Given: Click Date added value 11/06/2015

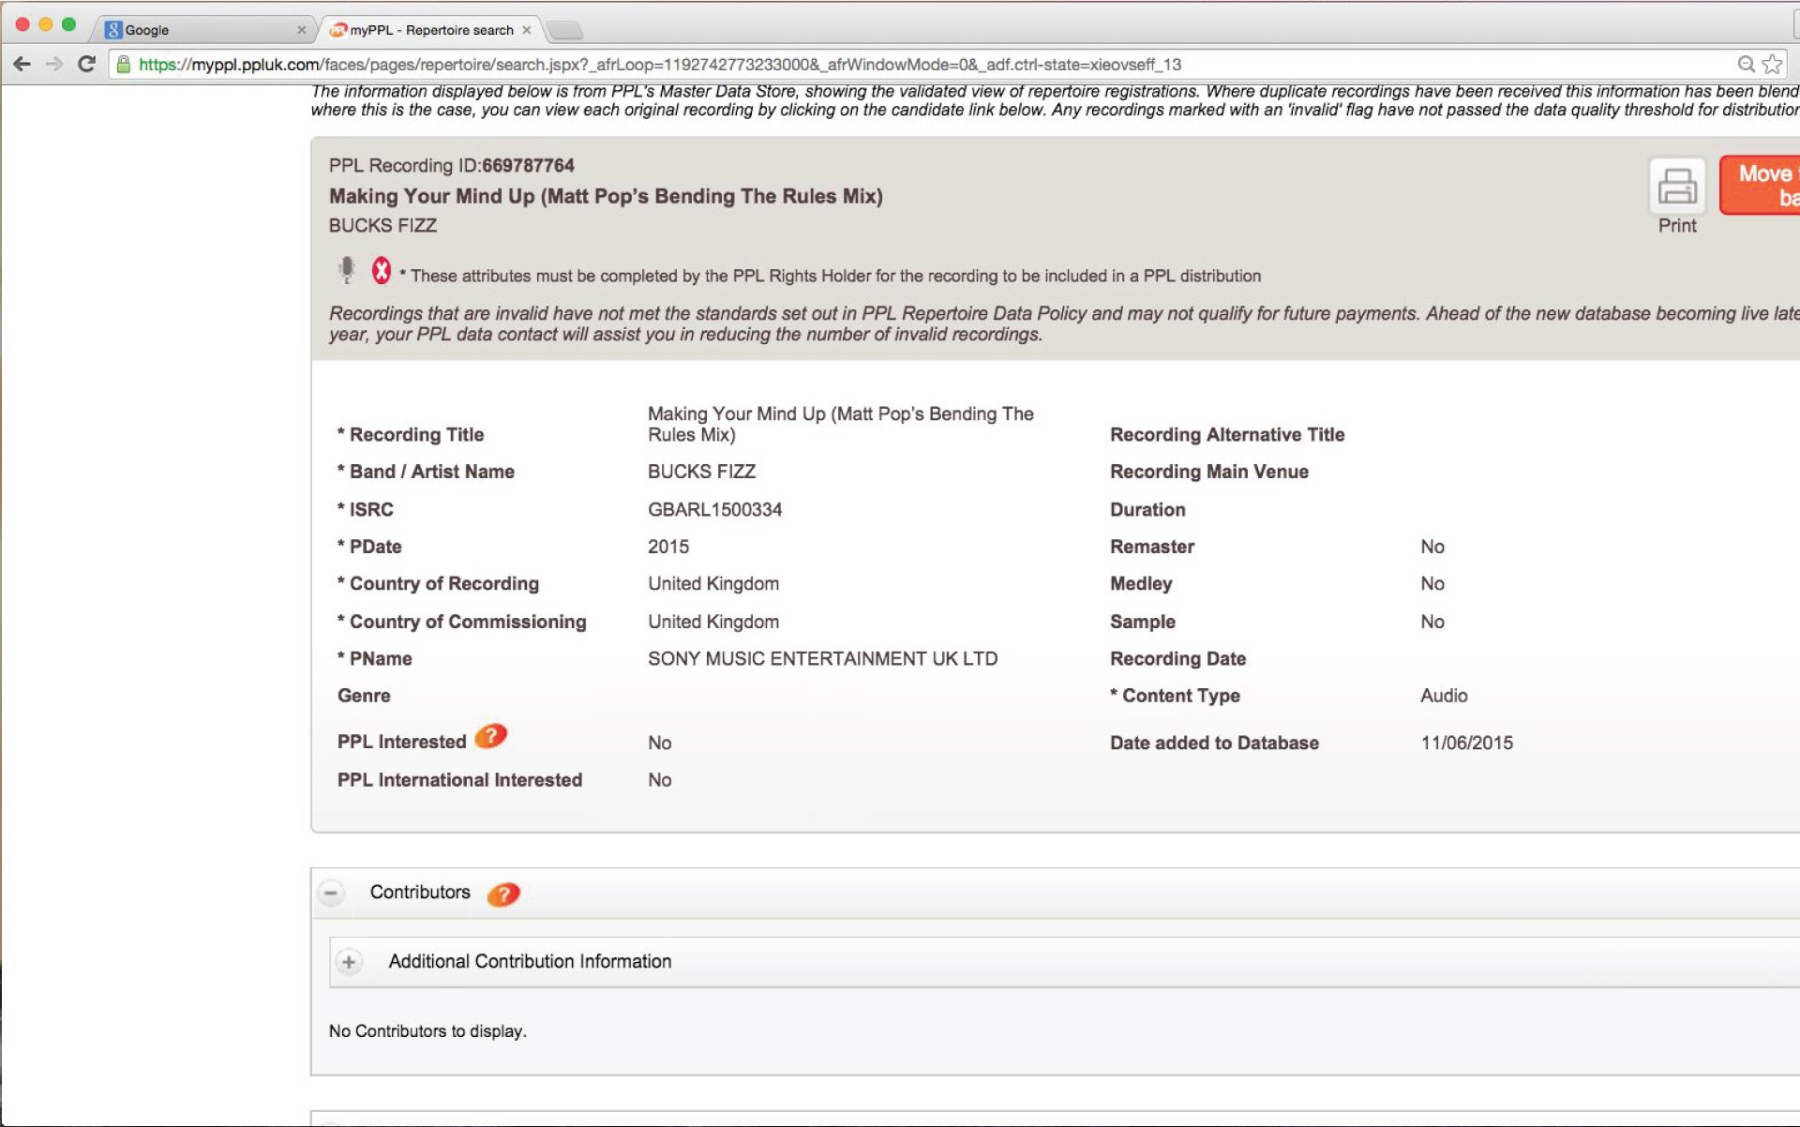Looking at the screenshot, I should coord(1467,744).
